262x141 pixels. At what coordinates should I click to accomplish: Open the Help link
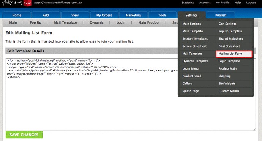coord(238,3)
